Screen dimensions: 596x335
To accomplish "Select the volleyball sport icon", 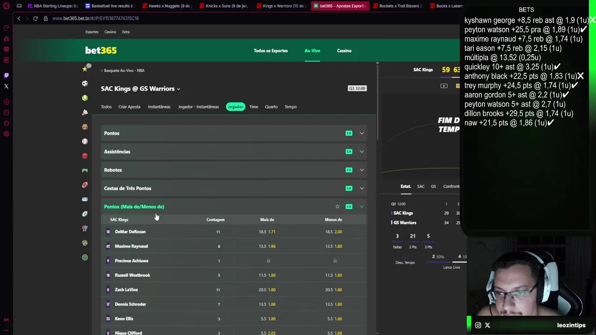I will [85, 243].
